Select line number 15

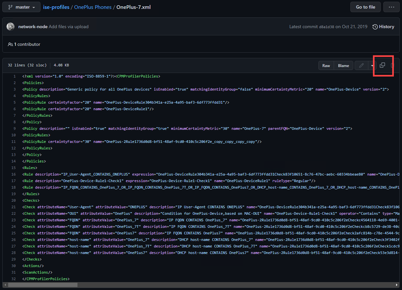click(x=13, y=167)
